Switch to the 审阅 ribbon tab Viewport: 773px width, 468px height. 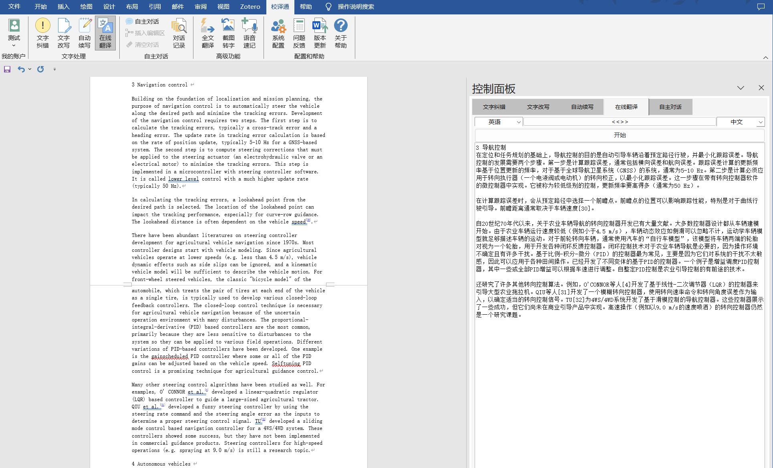pyautogui.click(x=201, y=7)
